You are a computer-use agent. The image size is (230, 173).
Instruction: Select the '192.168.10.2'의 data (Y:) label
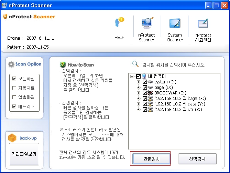[180, 104]
